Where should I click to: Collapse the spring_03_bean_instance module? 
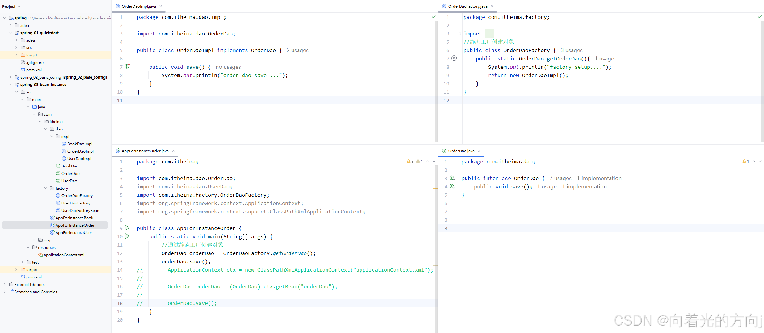pyautogui.click(x=11, y=84)
